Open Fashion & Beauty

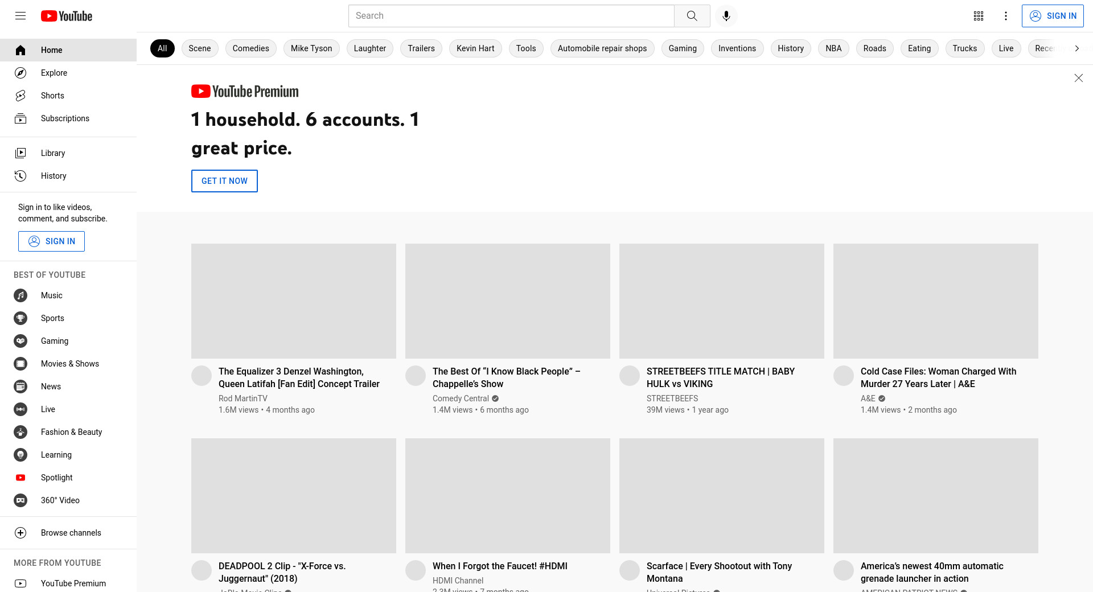[x=68, y=432]
